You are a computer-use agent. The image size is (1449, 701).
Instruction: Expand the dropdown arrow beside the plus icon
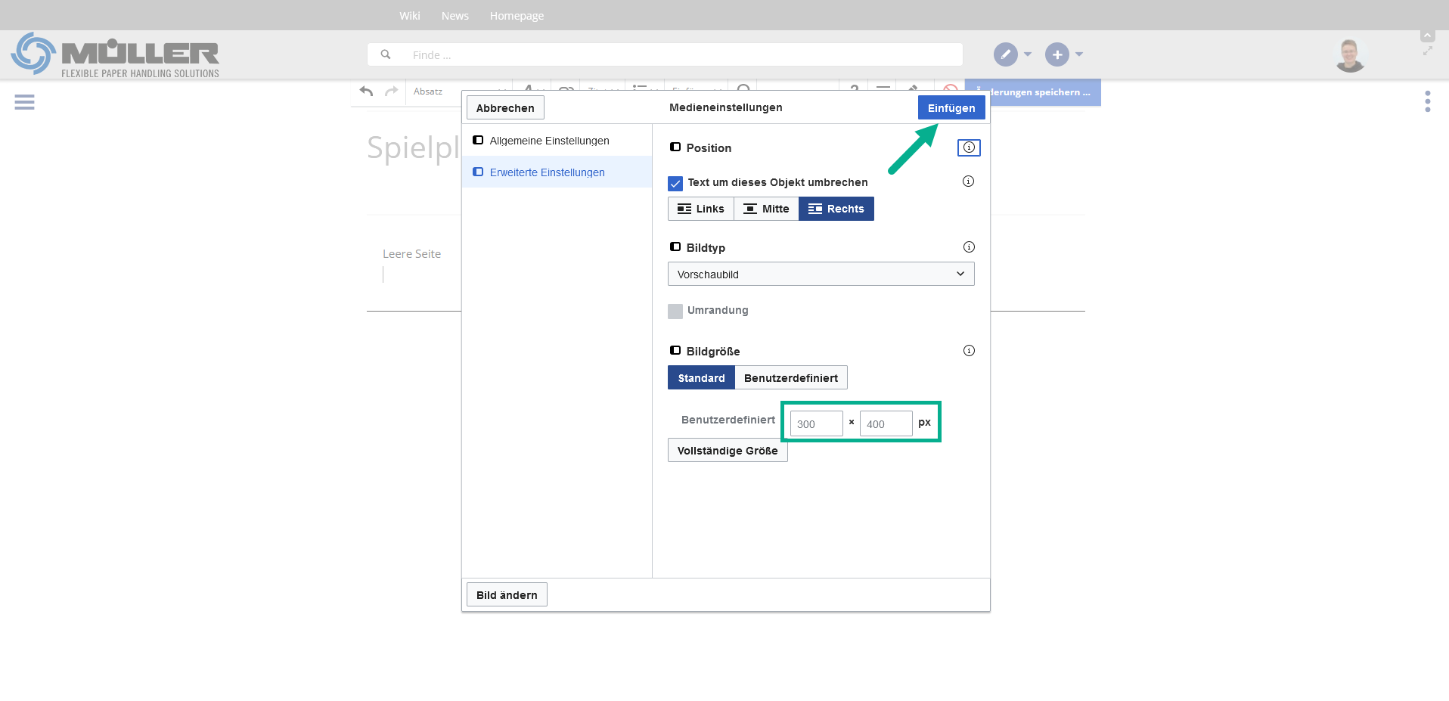pyautogui.click(x=1079, y=54)
